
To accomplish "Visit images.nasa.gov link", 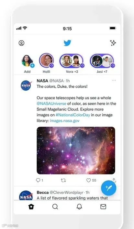I will pyautogui.click(x=65, y=121).
